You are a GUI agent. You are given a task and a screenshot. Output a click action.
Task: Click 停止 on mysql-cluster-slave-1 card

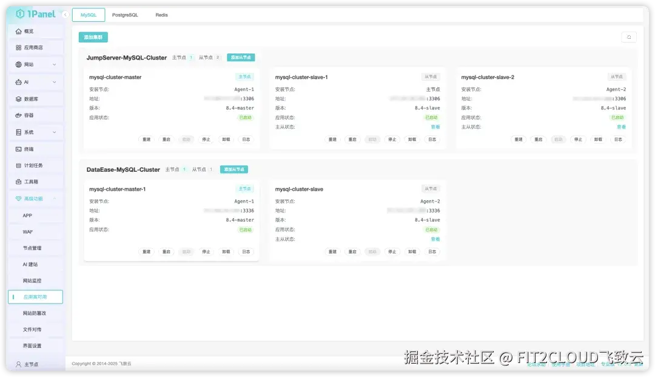[x=392, y=140]
